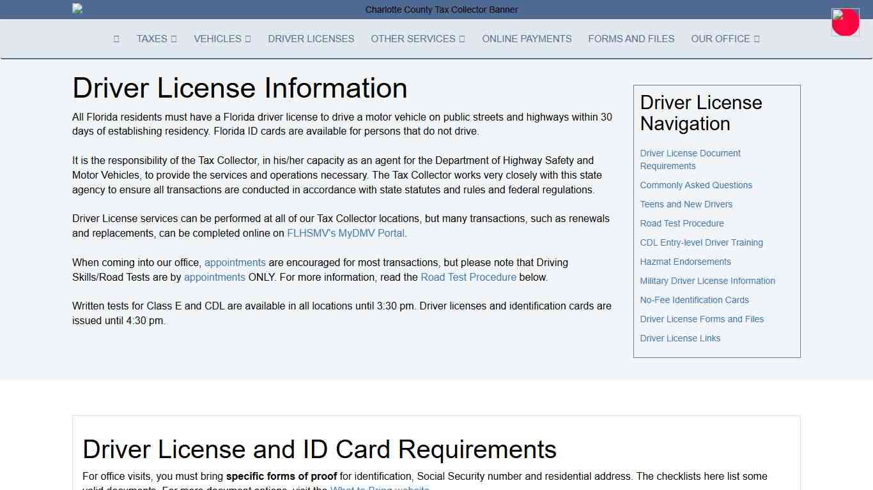873x490 pixels.
Task: Open the Road Test Procedure inline link
Action: [468, 277]
